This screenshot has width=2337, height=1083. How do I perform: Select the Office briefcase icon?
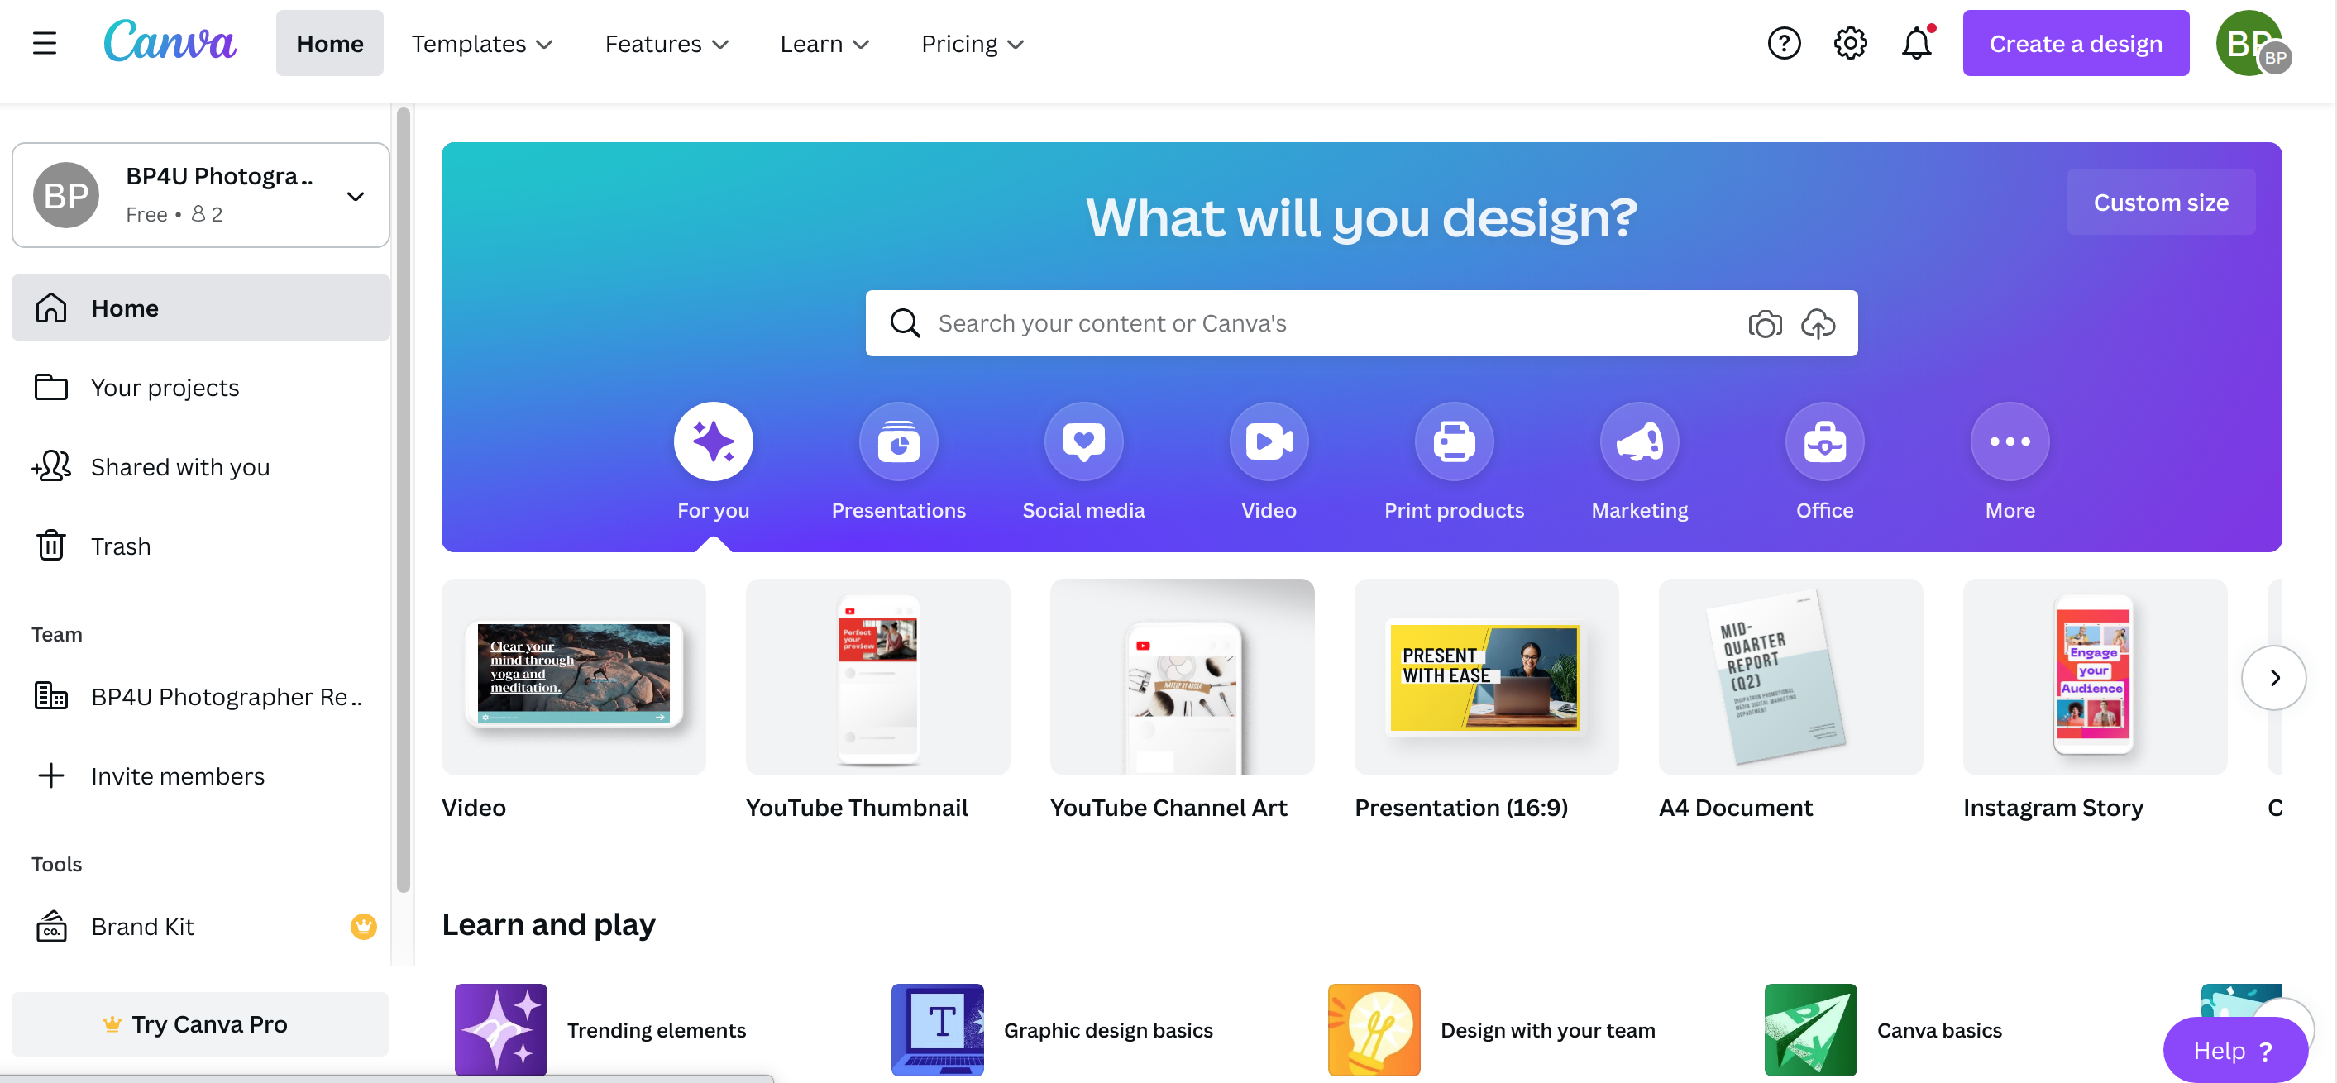tap(1824, 441)
